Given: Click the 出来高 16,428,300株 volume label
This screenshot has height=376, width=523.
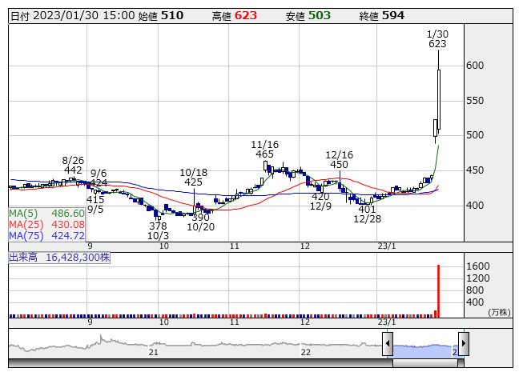Looking at the screenshot, I should [x=59, y=258].
